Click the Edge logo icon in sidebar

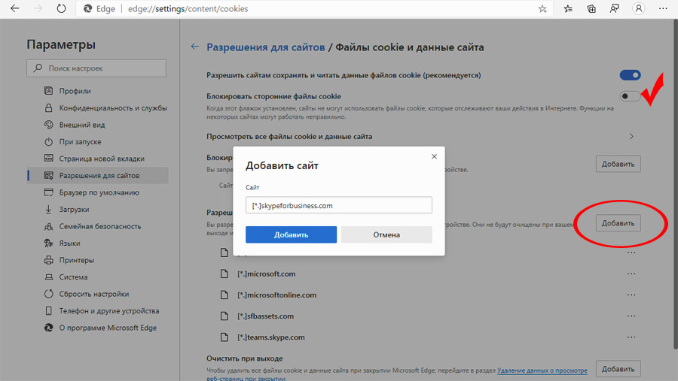48,328
